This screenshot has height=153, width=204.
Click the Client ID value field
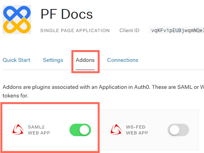point(177,31)
